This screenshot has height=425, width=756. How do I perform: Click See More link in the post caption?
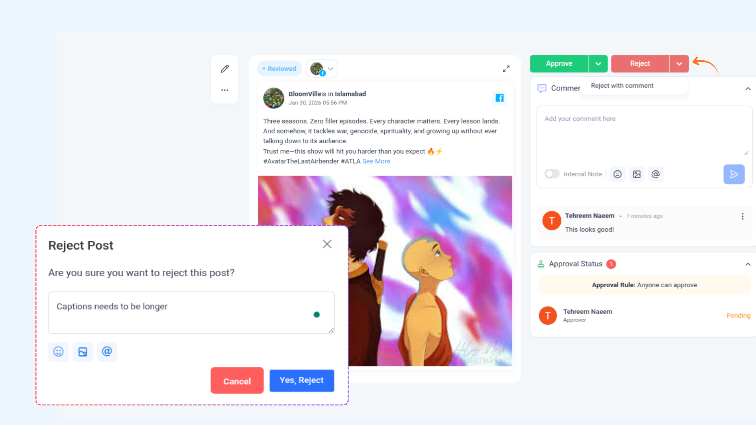376,161
